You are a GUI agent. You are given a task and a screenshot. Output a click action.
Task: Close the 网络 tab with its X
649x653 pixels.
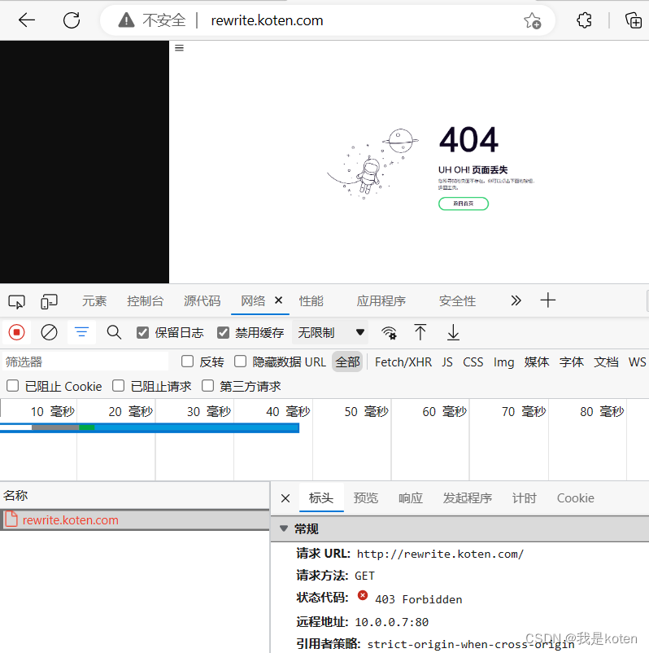tap(279, 300)
